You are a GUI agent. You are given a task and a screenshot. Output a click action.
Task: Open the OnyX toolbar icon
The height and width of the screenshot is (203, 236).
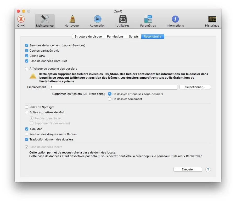tap(21, 21)
